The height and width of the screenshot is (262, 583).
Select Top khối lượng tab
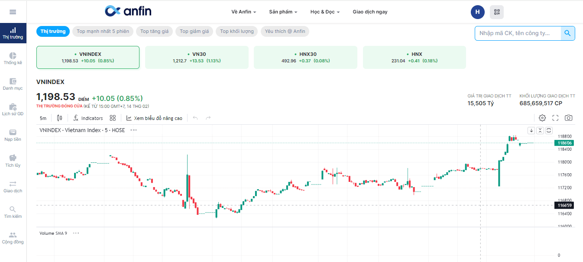237,31
